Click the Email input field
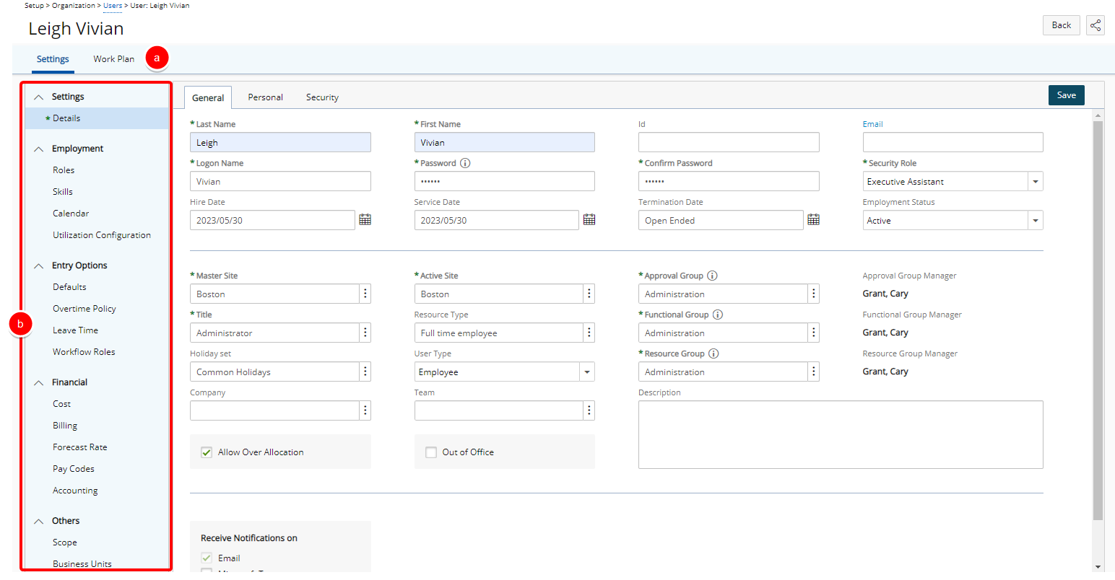Screen dimensions: 1115x580 pyautogui.click(x=953, y=142)
